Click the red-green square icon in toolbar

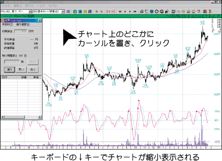tap(205, 11)
